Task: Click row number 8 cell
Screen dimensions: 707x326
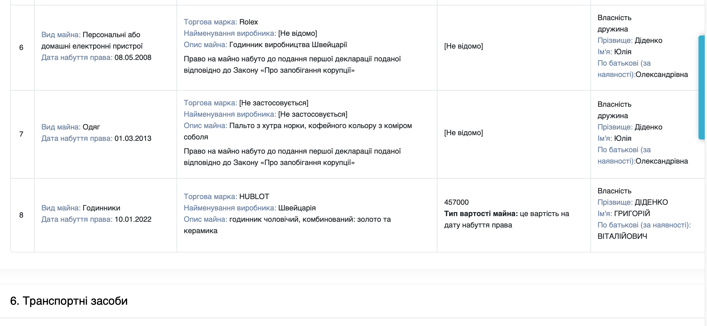Action: pos(21,215)
